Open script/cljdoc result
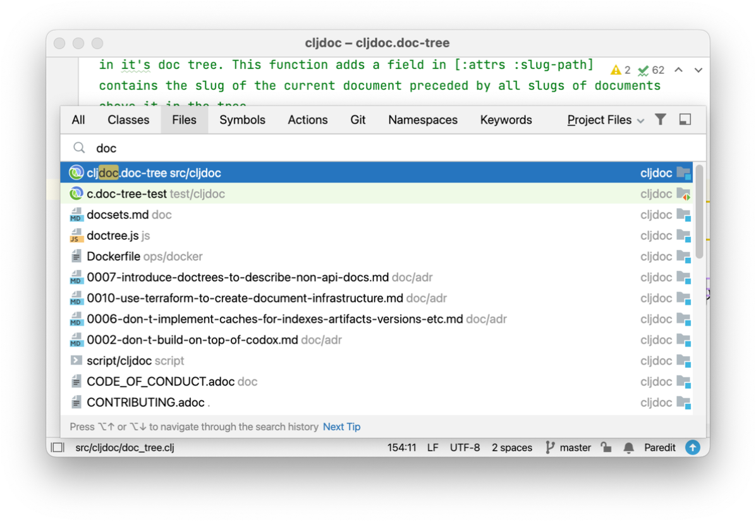Screen dimensions: 756x521 pos(377,361)
